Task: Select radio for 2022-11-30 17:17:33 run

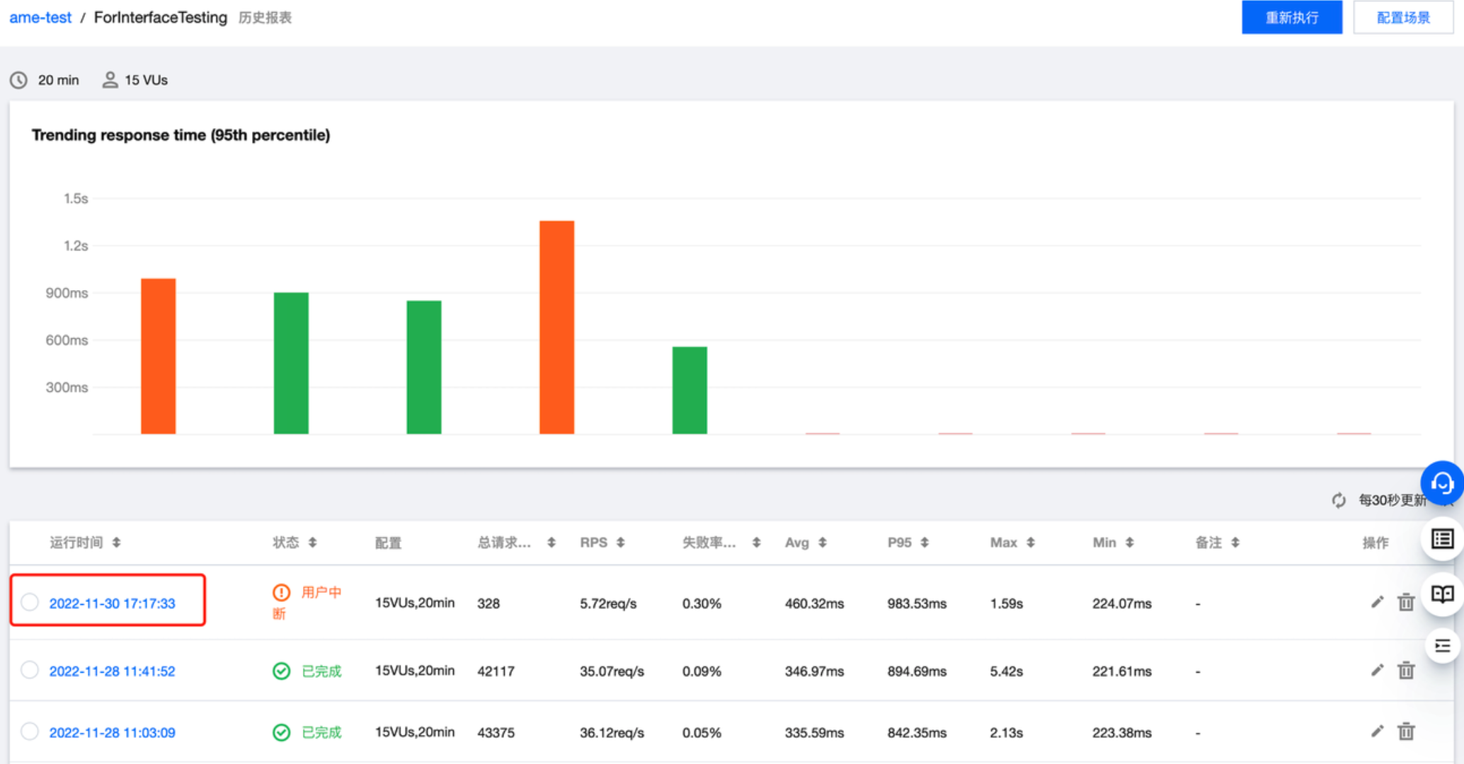Action: pos(30,603)
